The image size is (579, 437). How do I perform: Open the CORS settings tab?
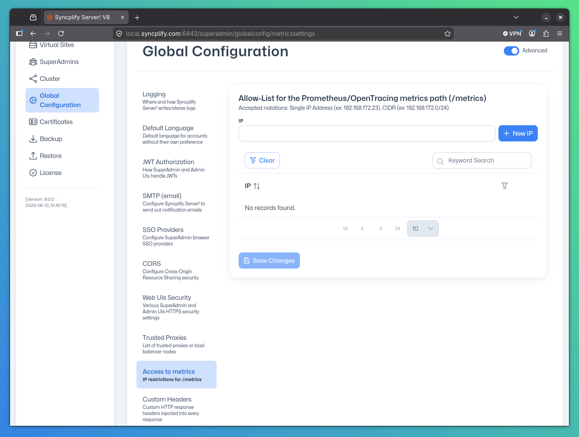tap(177, 270)
